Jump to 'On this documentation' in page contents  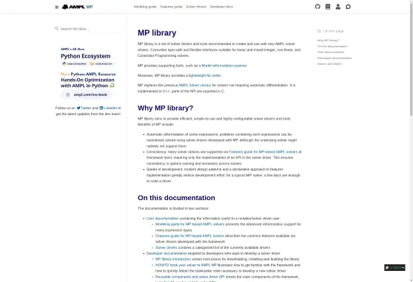point(332,47)
